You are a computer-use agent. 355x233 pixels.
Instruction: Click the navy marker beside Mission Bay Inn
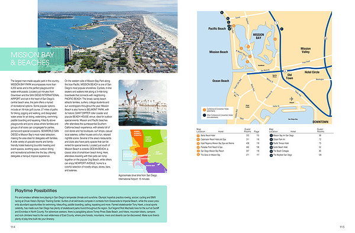pos(271,136)
